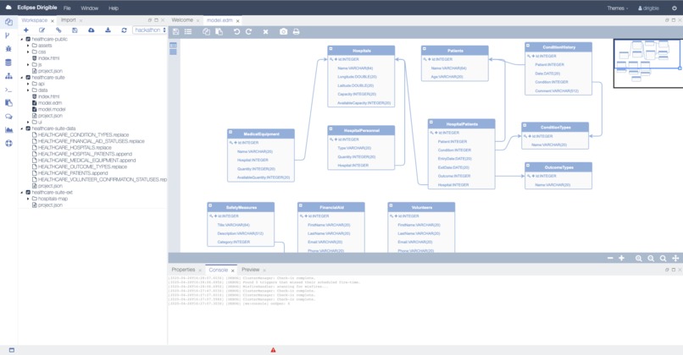Image resolution: width=683 pixels, height=355 pixels.
Task: Open the File menu
Action: click(x=67, y=8)
